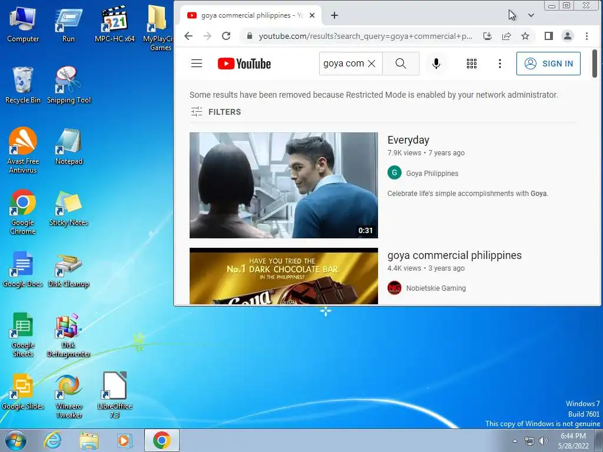The image size is (603, 452).
Task: Open the YouTube apps grid
Action: point(472,64)
